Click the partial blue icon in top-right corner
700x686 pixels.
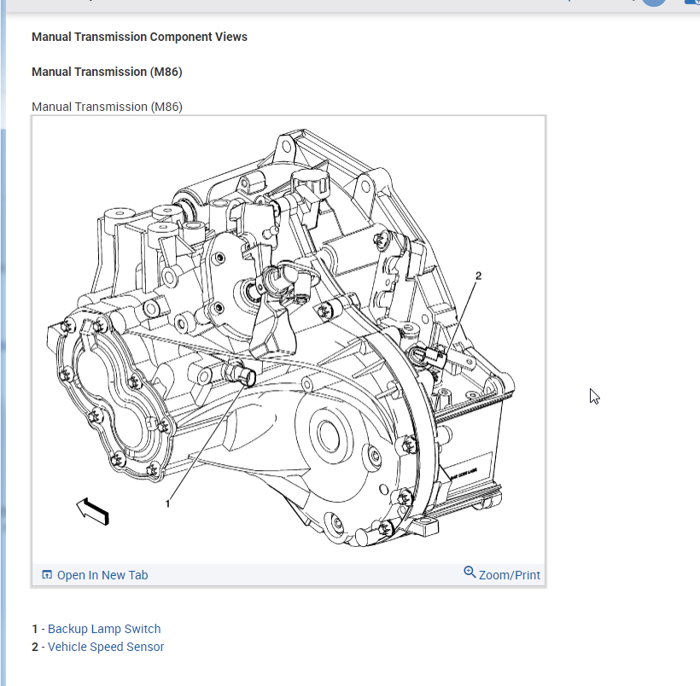[692, 2]
